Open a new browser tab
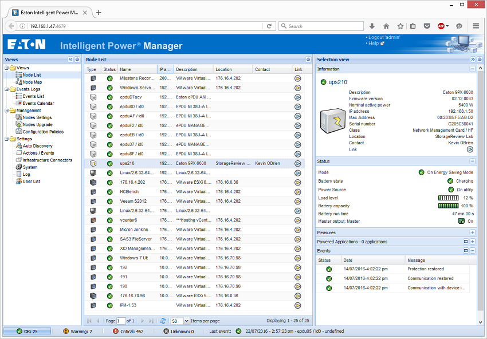The height and width of the screenshot is (339, 487). point(99,13)
